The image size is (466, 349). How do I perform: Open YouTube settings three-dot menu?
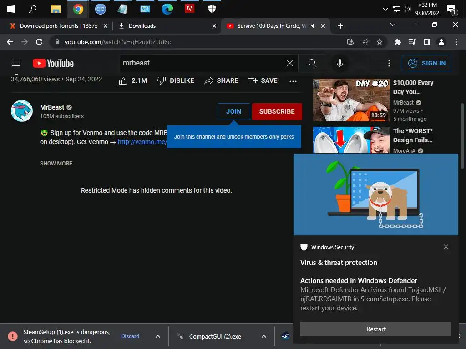[x=389, y=63]
